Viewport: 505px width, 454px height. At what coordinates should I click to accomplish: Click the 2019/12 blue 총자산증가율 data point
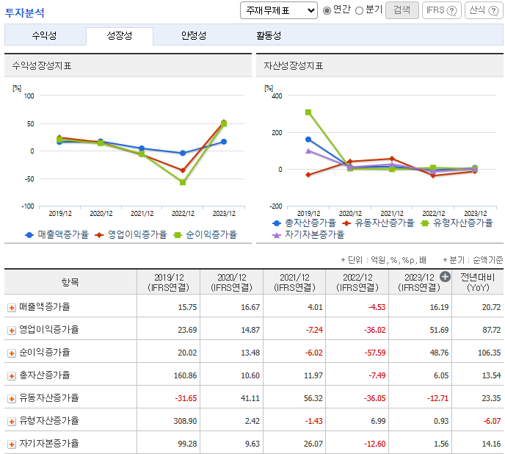308,140
